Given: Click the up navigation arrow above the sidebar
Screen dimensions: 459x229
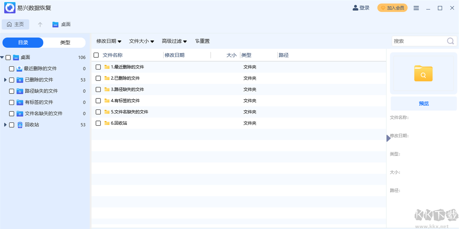Looking at the screenshot, I should coord(39,24).
